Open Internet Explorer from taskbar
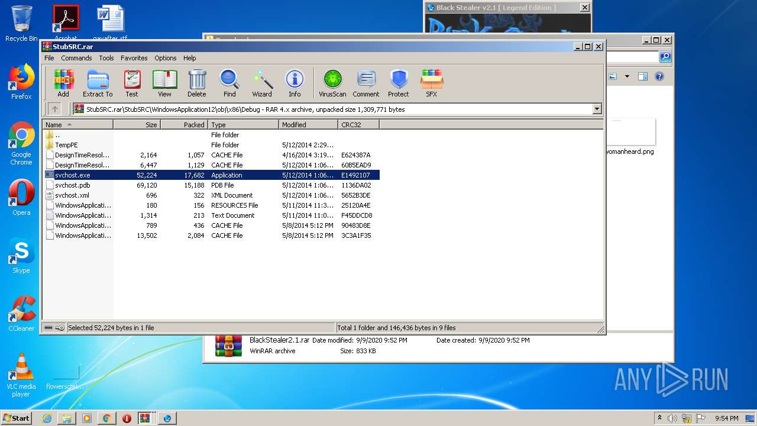The image size is (757, 426). point(47,418)
